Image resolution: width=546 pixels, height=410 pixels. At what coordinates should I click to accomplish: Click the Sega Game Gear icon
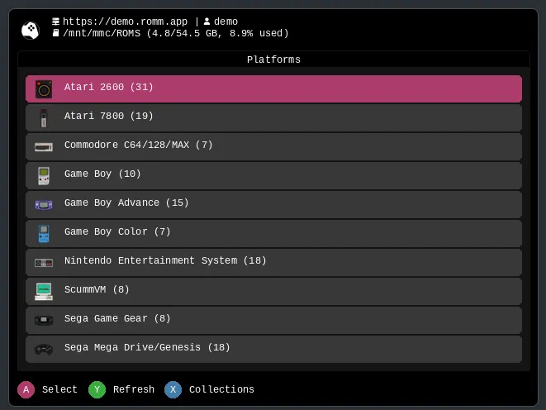[x=44, y=320]
